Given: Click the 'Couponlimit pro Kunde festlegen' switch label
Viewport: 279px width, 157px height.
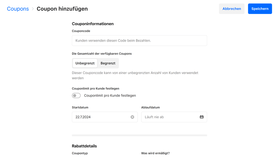Looking at the screenshot, I should point(110,96).
